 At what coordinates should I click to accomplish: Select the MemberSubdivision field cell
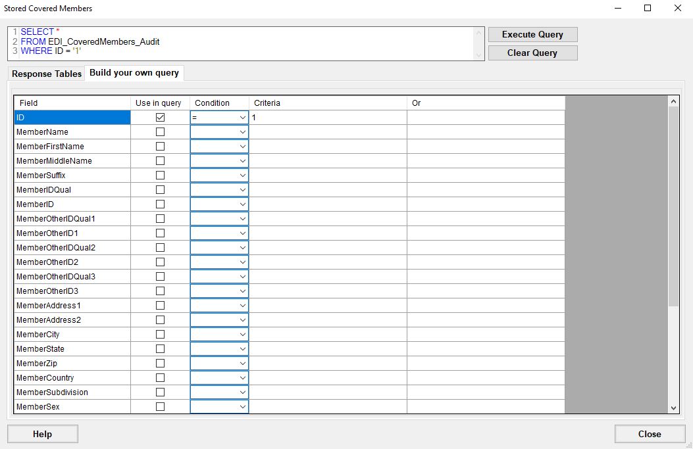click(72, 392)
